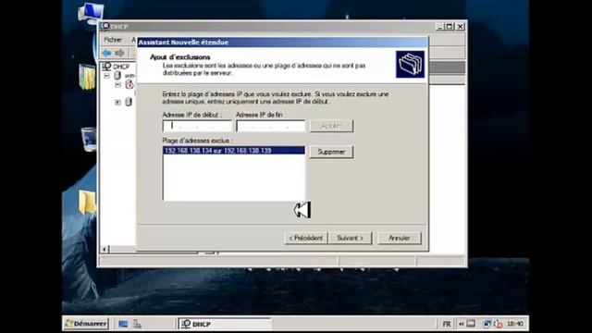The height and width of the screenshot is (333, 592).
Task: Click the red alert tray icon
Action: coord(499,324)
